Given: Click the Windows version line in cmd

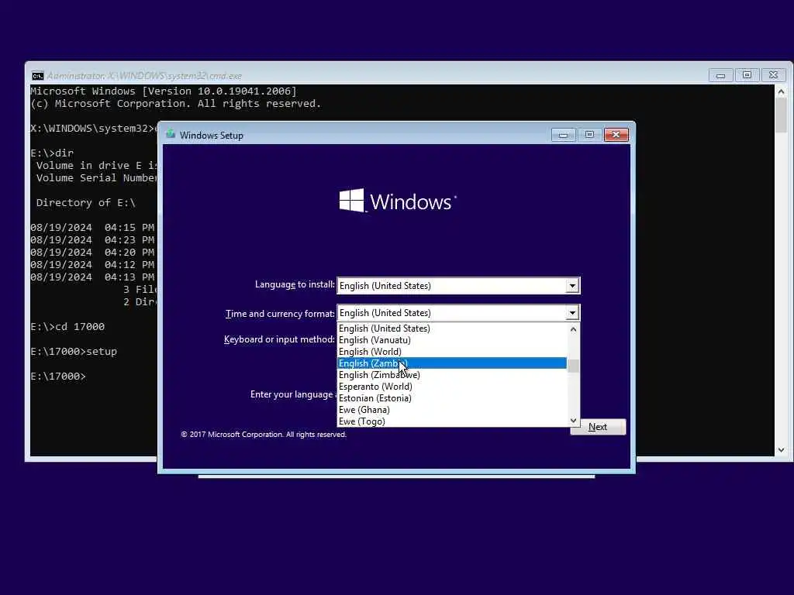Looking at the screenshot, I should pos(164,91).
